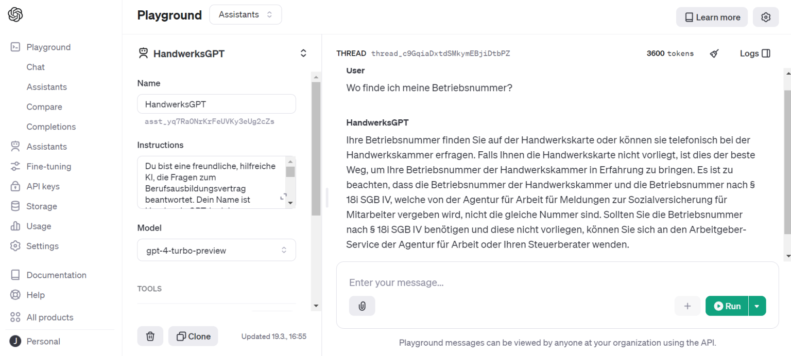Viewport: 791px width, 356px height.
Task: Open Fine-tuning from the sidebar icon
Action: click(15, 166)
